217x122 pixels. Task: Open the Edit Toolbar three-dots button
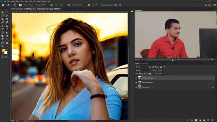(x=7, y=46)
